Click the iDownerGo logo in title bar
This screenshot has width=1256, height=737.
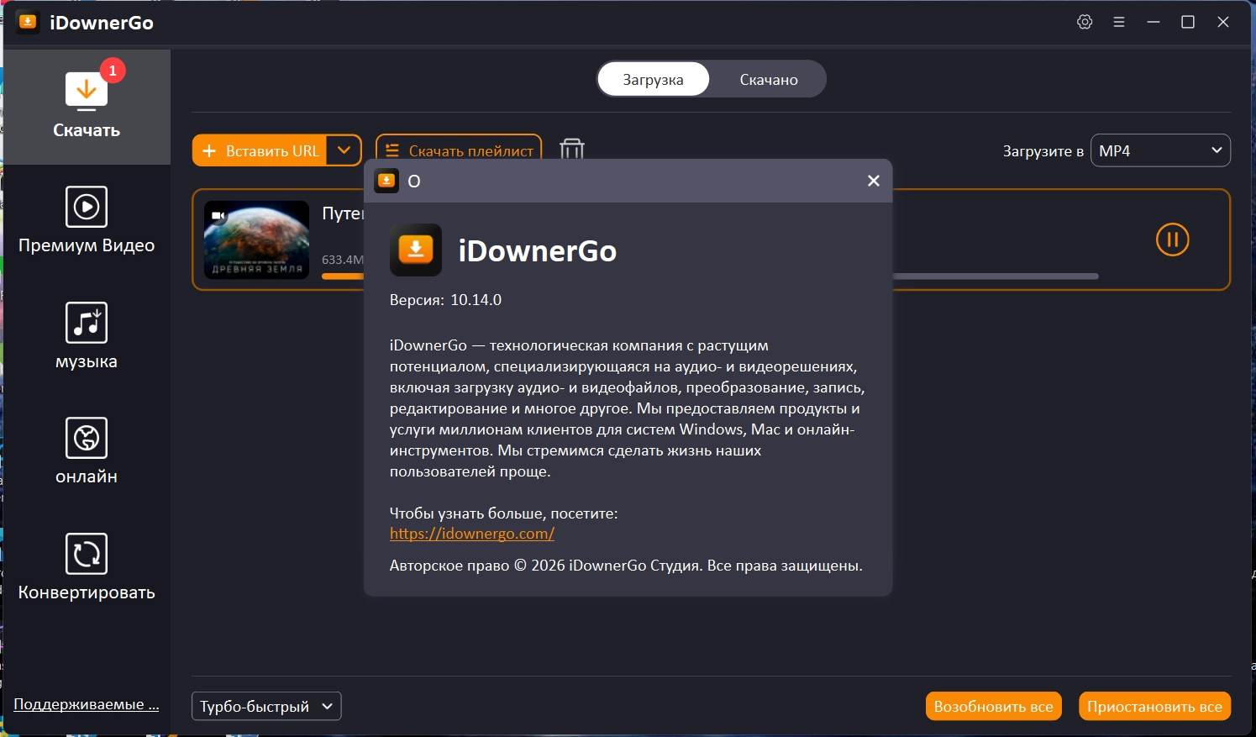tap(28, 22)
